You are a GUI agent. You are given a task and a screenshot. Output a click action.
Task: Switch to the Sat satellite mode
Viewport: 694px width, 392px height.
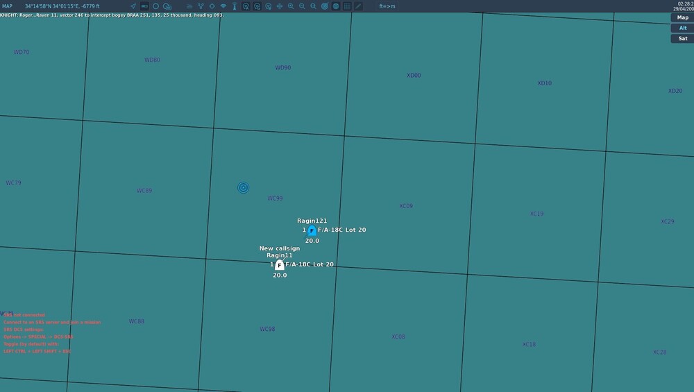click(x=682, y=38)
